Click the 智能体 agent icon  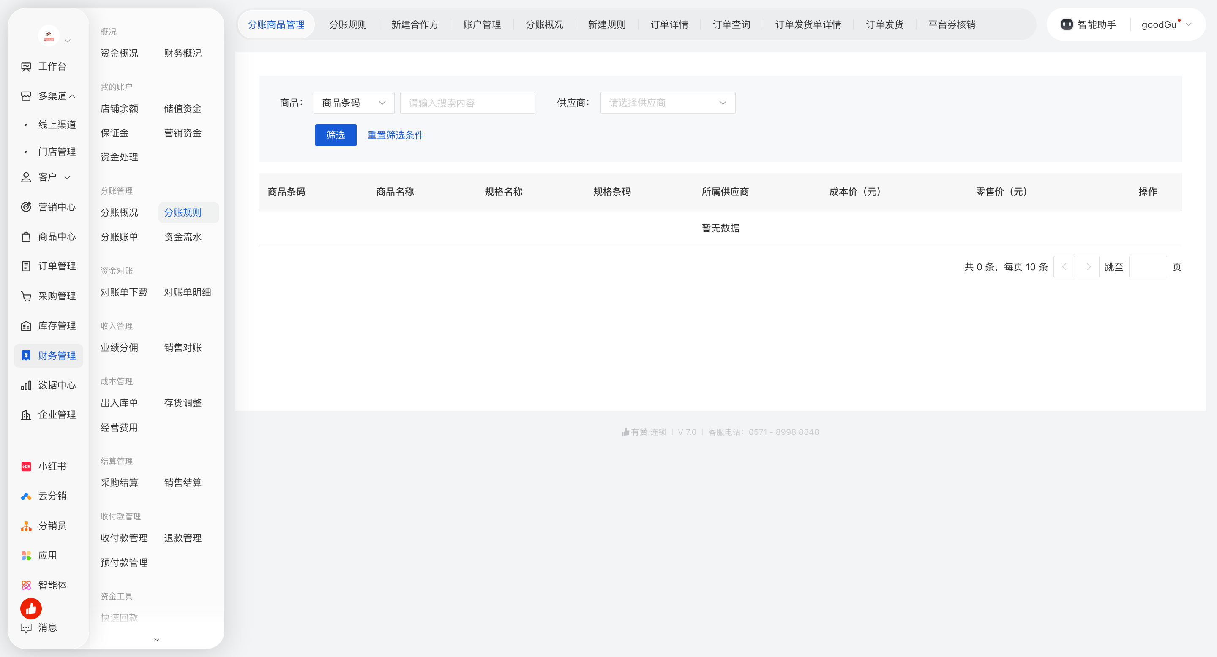pyautogui.click(x=26, y=586)
